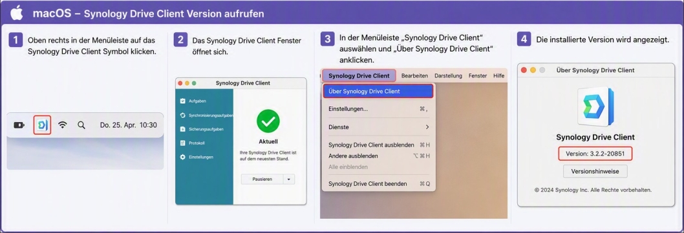Choose Einstellungen... from the dropdown menu
Screen dimensions: 684x233
[379, 109]
